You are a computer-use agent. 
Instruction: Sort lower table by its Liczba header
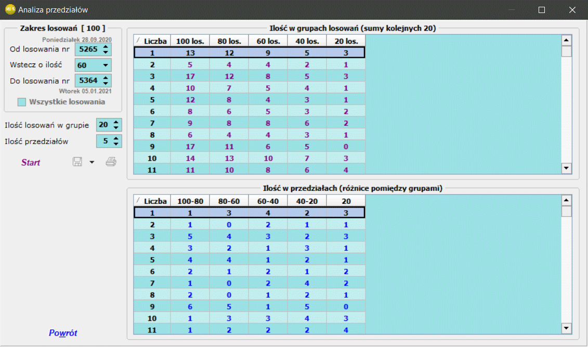coord(152,201)
